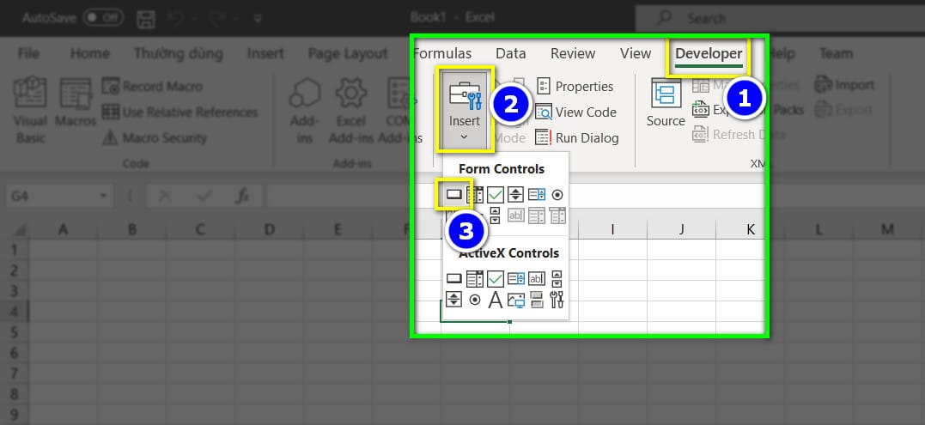925x425 pixels.
Task: Open the XML Source pane
Action: coord(666,103)
